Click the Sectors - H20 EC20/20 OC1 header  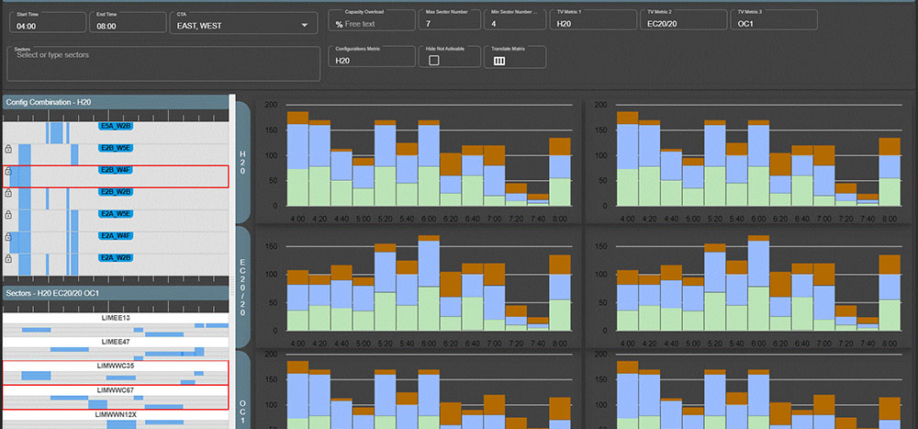116,293
